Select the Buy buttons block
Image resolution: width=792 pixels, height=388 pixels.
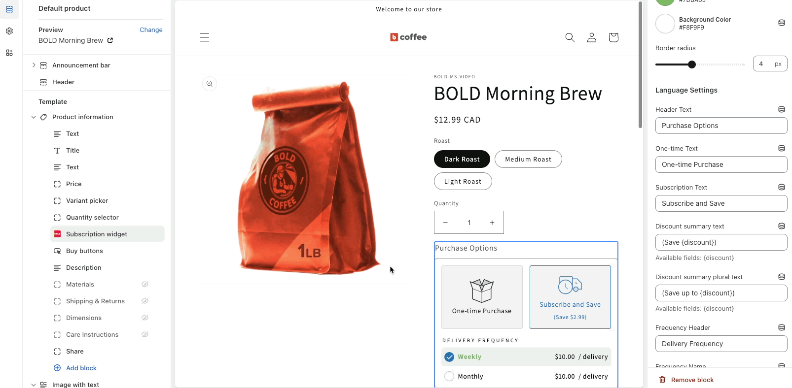pyautogui.click(x=108, y=251)
